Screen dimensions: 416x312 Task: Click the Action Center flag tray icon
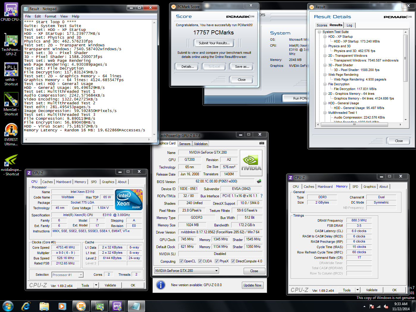pos(371,306)
